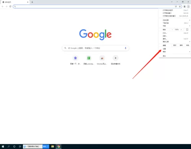This screenshot has width=191, height=149.
Task: Increase zoom with the plus button
Action: tap(181, 29)
